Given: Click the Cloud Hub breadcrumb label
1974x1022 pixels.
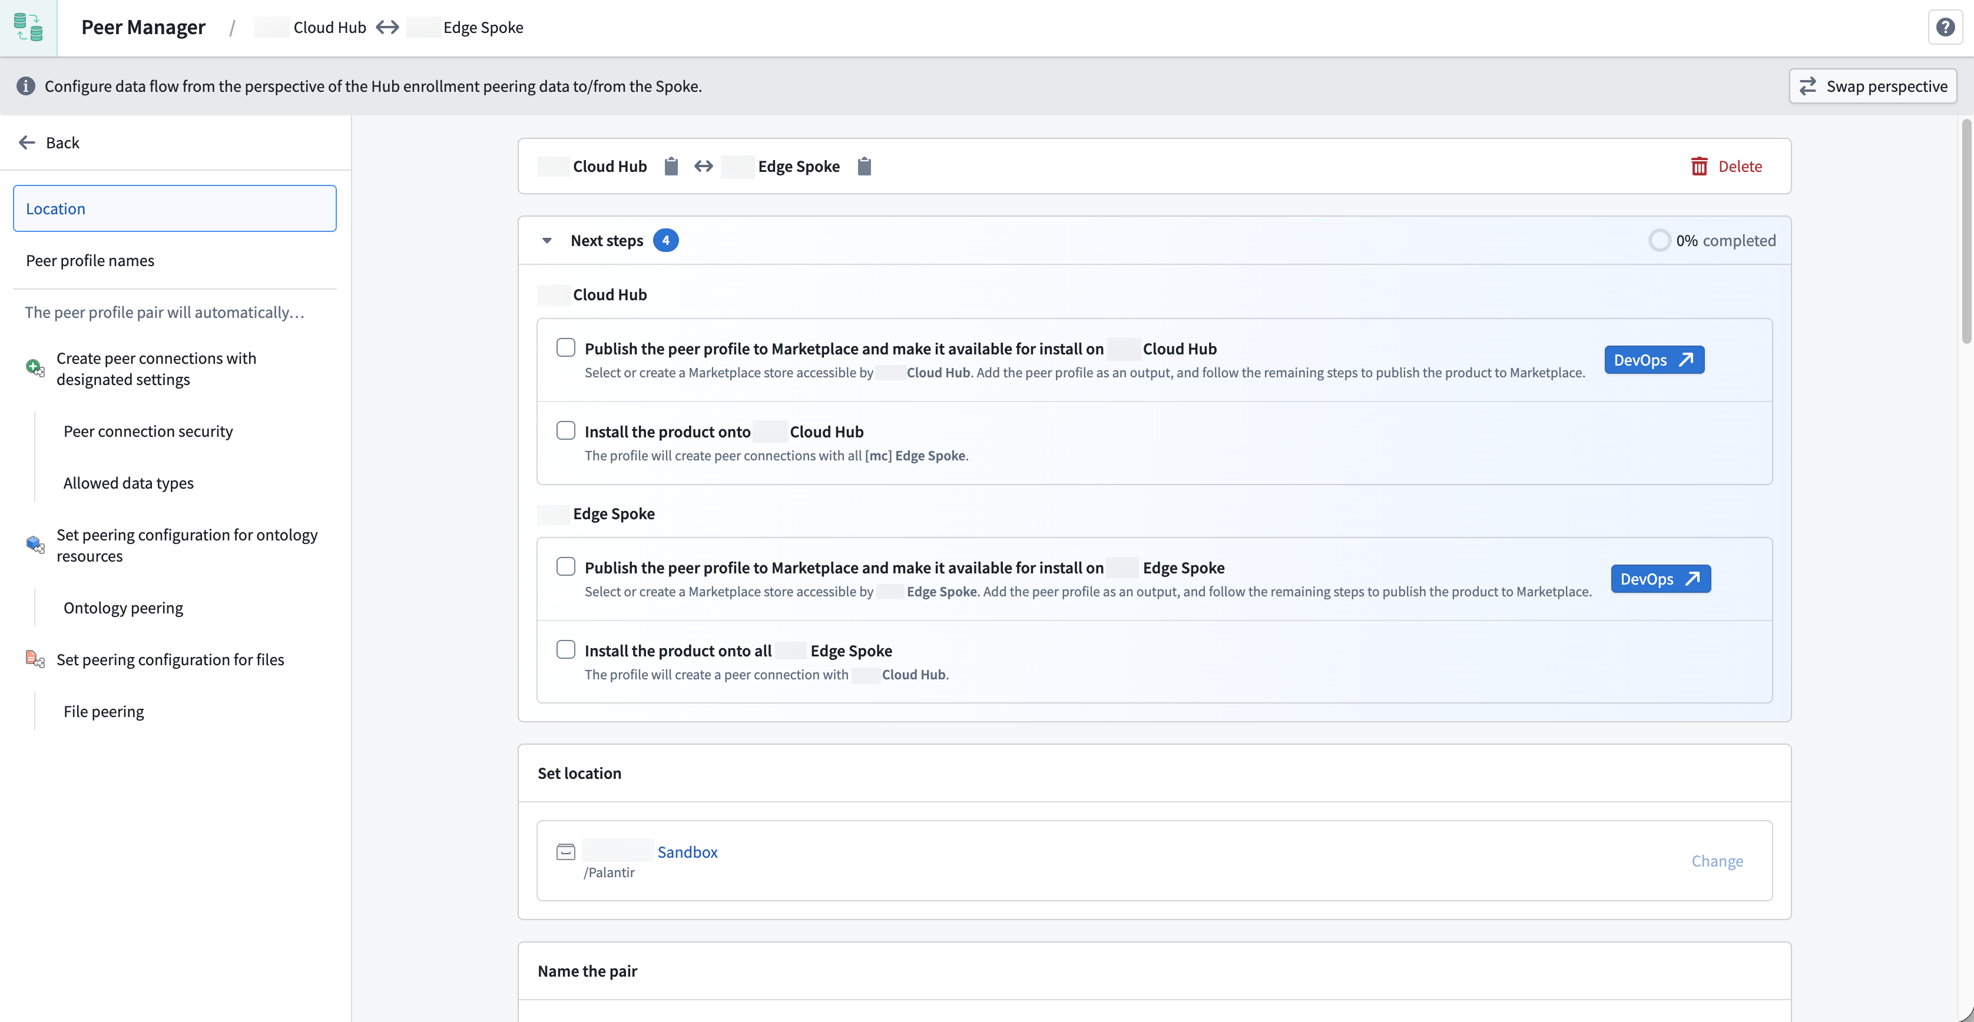Looking at the screenshot, I should tap(330, 28).
